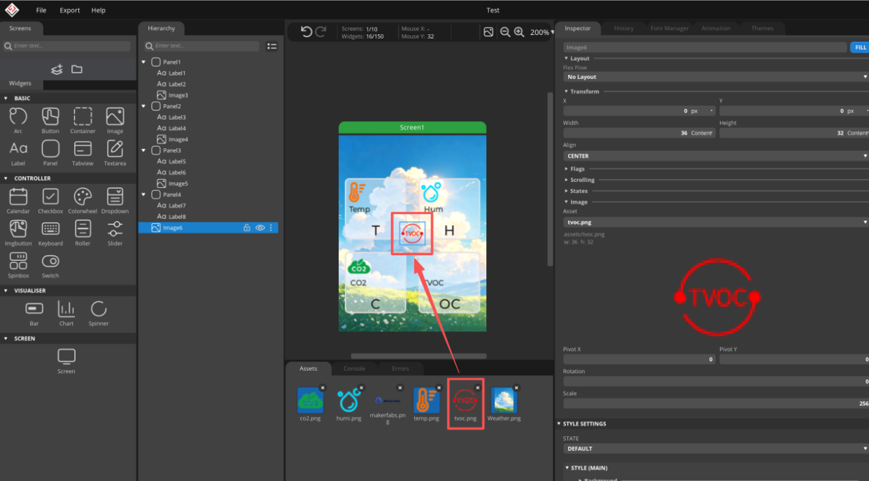Expand the Scrolling section
This screenshot has height=481, width=869.
coord(580,180)
